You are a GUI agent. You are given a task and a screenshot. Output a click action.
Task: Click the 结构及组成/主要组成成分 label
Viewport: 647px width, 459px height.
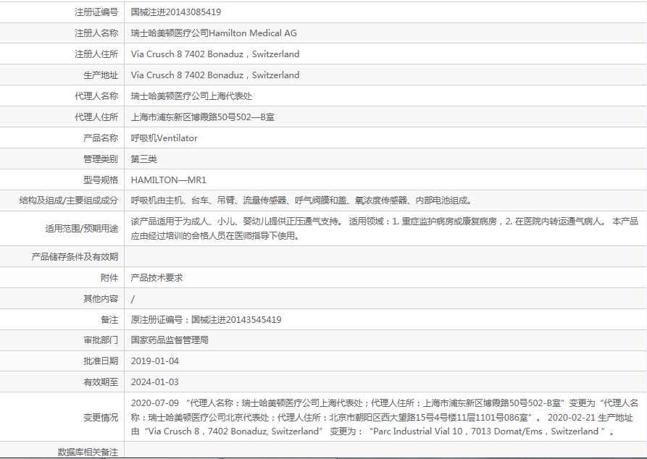click(x=69, y=201)
